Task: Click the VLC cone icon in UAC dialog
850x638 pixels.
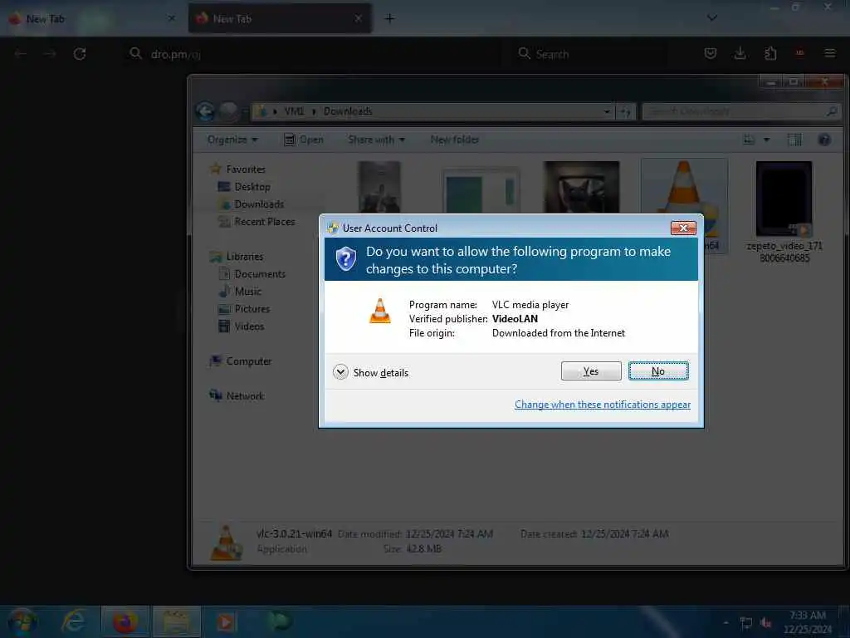Action: [x=380, y=311]
